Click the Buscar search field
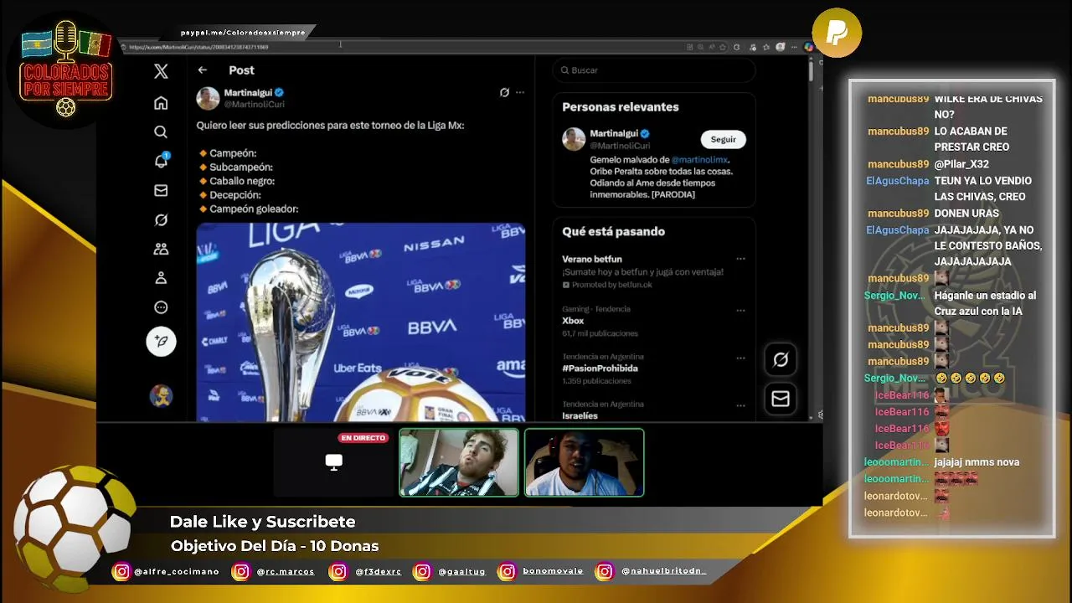This screenshot has width=1072, height=603. pos(654,70)
